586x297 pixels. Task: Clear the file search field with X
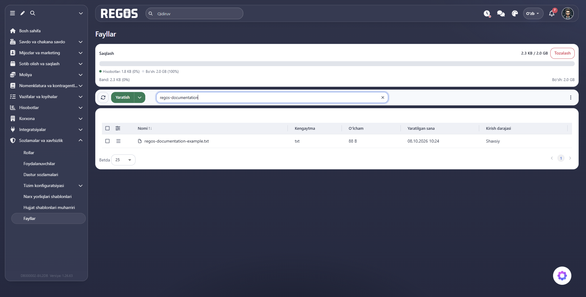click(x=383, y=97)
